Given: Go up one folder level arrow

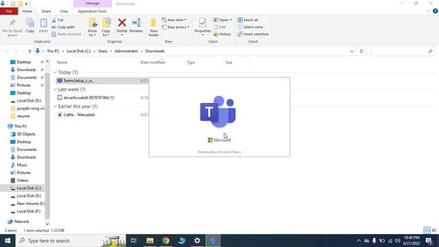Looking at the screenshot, I should (29, 51).
